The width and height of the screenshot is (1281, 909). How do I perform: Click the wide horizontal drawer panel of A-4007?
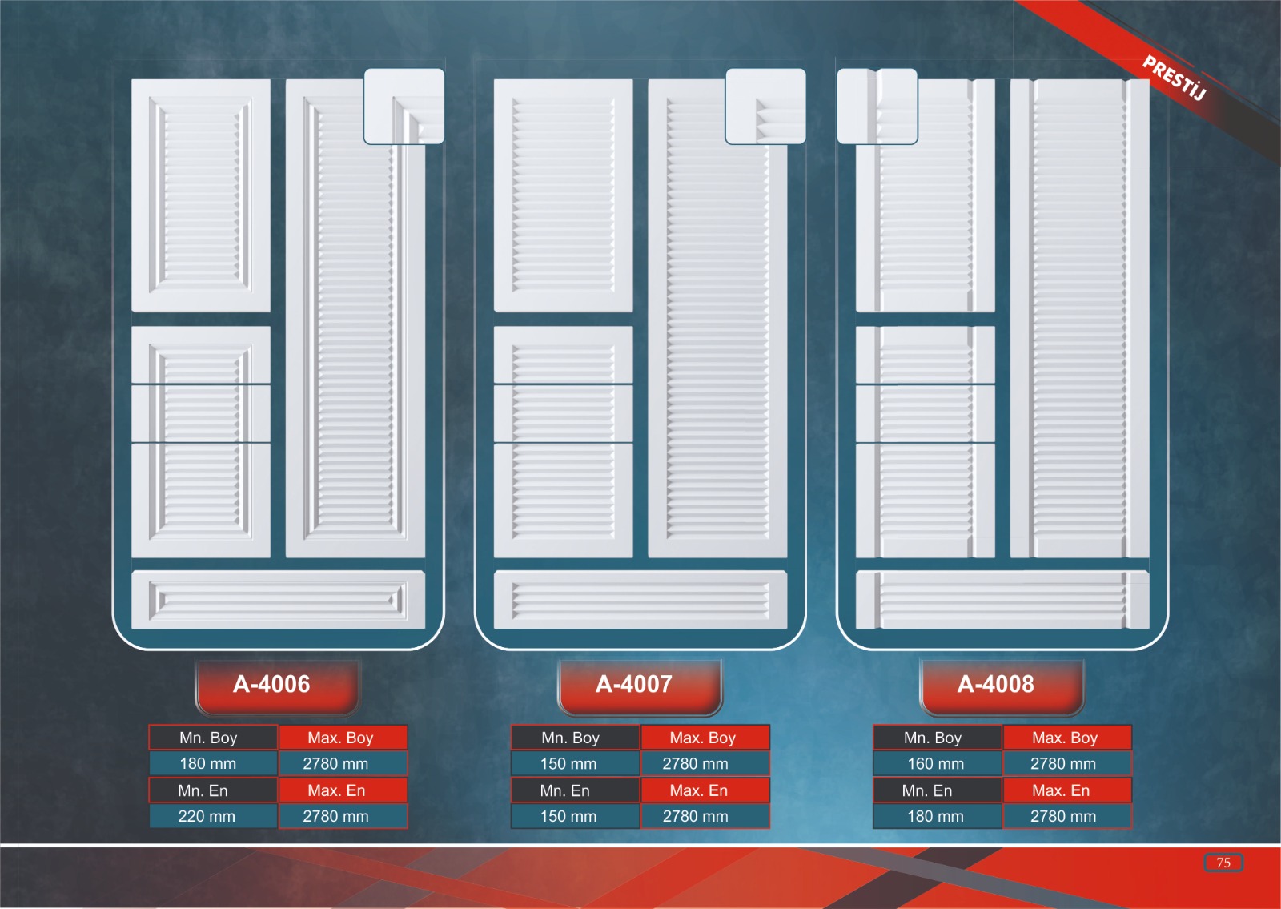pyautogui.click(x=640, y=600)
